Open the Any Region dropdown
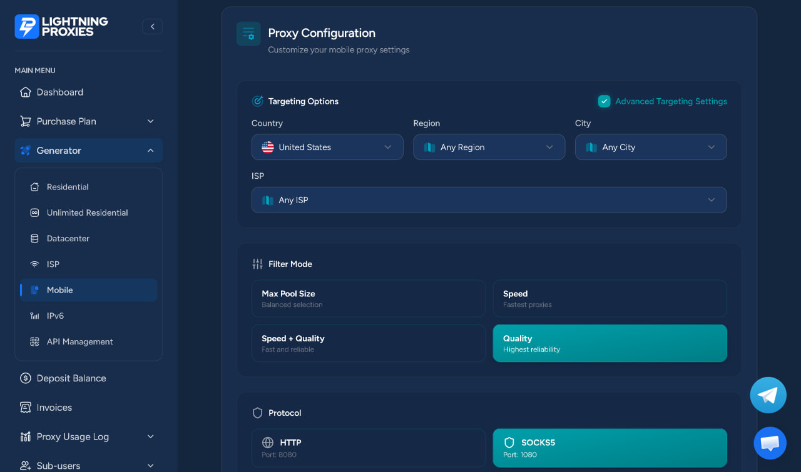801x472 pixels. 489,147
